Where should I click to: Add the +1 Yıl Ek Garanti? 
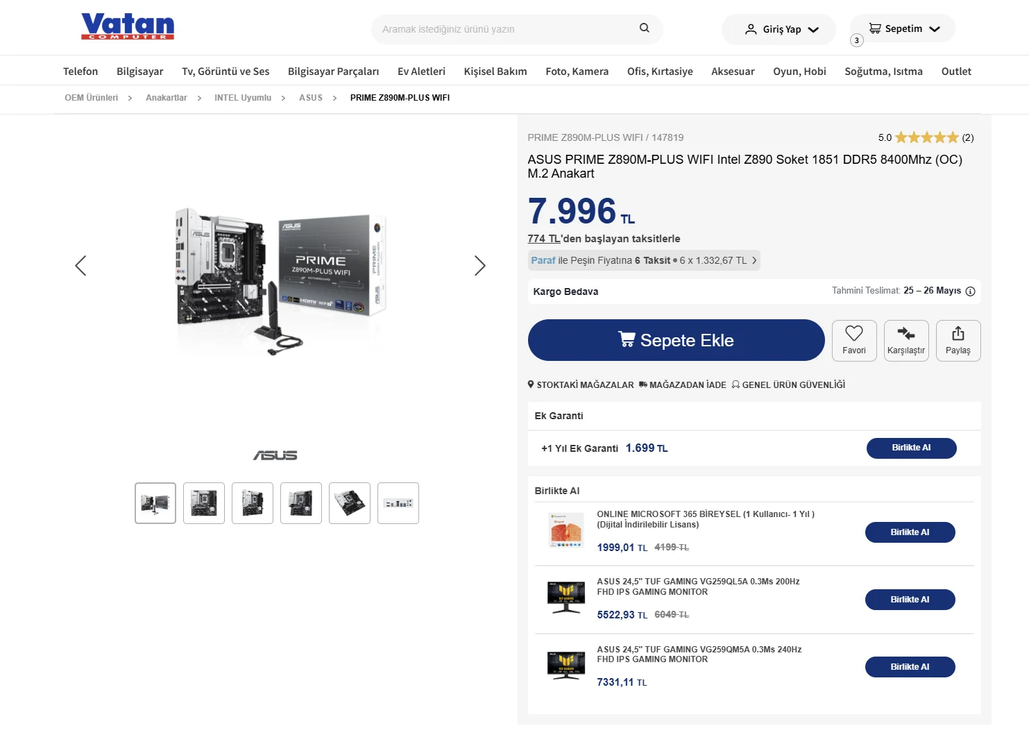(912, 448)
